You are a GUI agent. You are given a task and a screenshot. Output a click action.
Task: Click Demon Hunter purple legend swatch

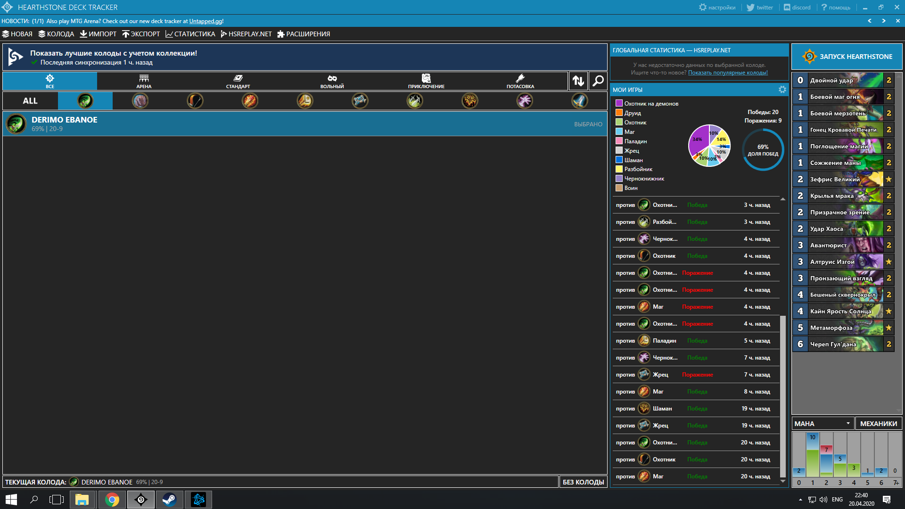(619, 104)
